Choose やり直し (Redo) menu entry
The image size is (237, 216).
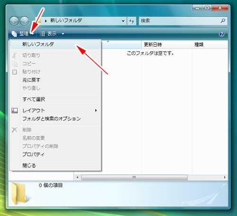[x=55, y=88]
